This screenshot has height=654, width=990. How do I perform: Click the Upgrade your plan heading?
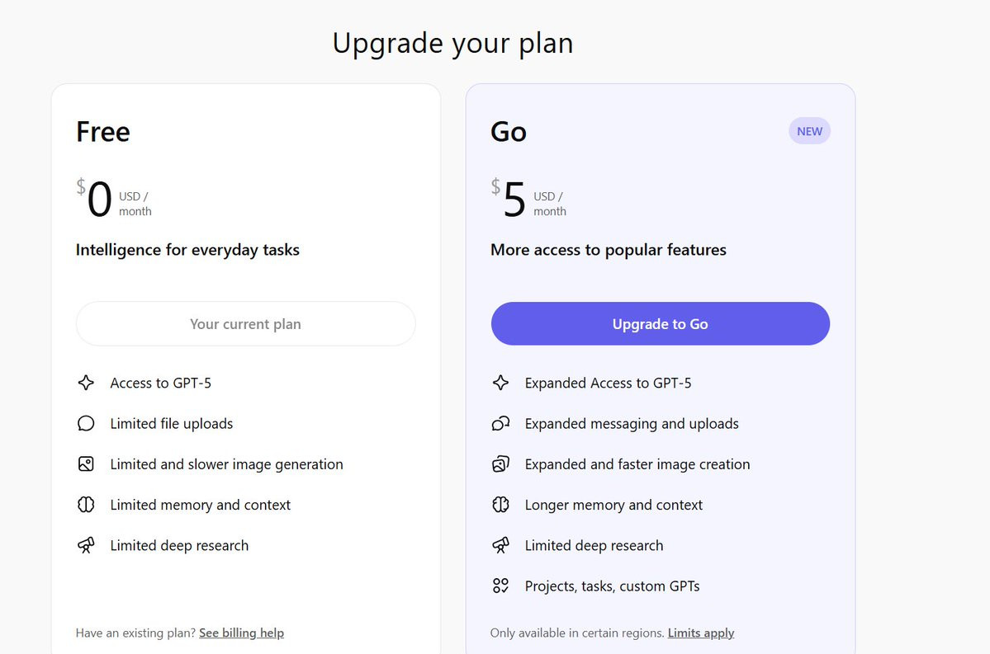(x=452, y=43)
